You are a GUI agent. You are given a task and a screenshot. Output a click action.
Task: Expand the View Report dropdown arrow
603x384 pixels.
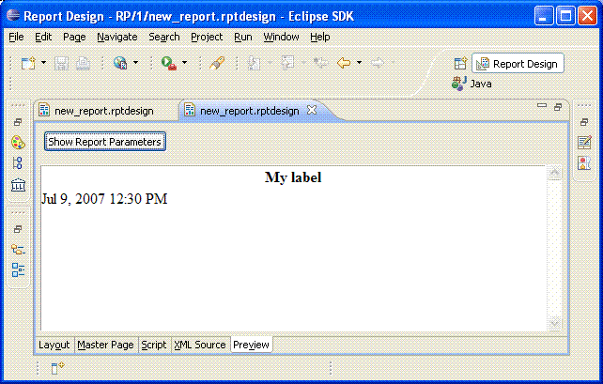click(x=135, y=62)
